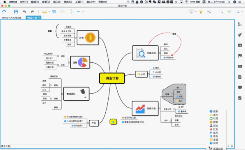245x150 pixels.
Task: Filter by the 引用 marker in the popup
Action: pos(214,119)
